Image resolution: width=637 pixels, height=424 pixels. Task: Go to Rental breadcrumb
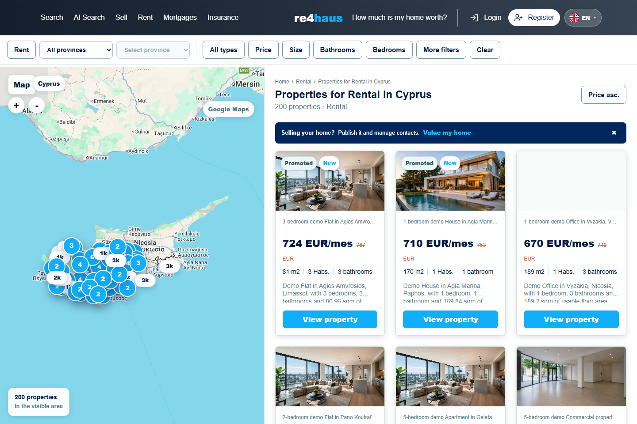[x=303, y=82]
